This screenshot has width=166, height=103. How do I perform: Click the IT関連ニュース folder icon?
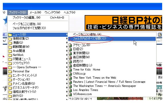[x=10, y=59]
